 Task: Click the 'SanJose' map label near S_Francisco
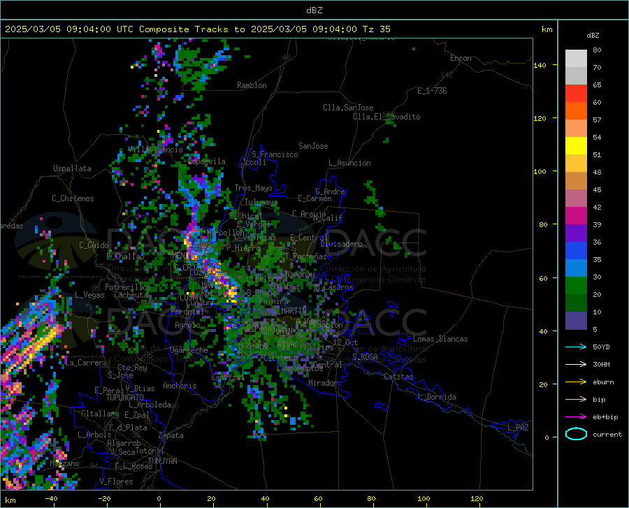point(313,146)
